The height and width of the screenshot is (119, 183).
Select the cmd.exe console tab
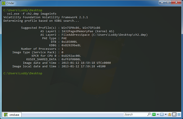point(12,115)
